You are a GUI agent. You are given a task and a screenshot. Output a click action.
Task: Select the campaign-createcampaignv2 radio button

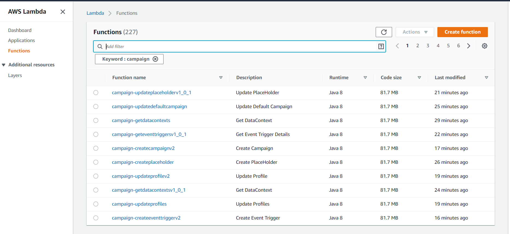96,148
